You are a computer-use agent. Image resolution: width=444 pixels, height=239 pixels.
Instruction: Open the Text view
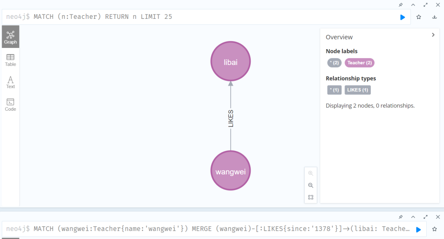(x=10, y=82)
